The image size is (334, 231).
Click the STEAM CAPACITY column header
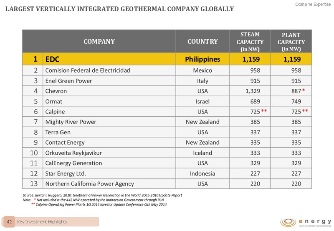coord(250,41)
